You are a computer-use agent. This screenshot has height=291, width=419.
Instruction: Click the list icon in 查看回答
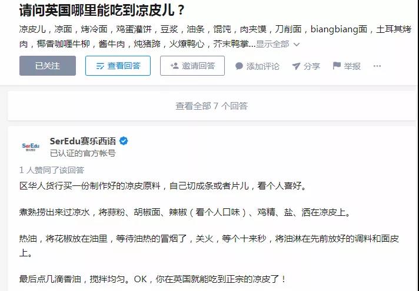point(100,66)
